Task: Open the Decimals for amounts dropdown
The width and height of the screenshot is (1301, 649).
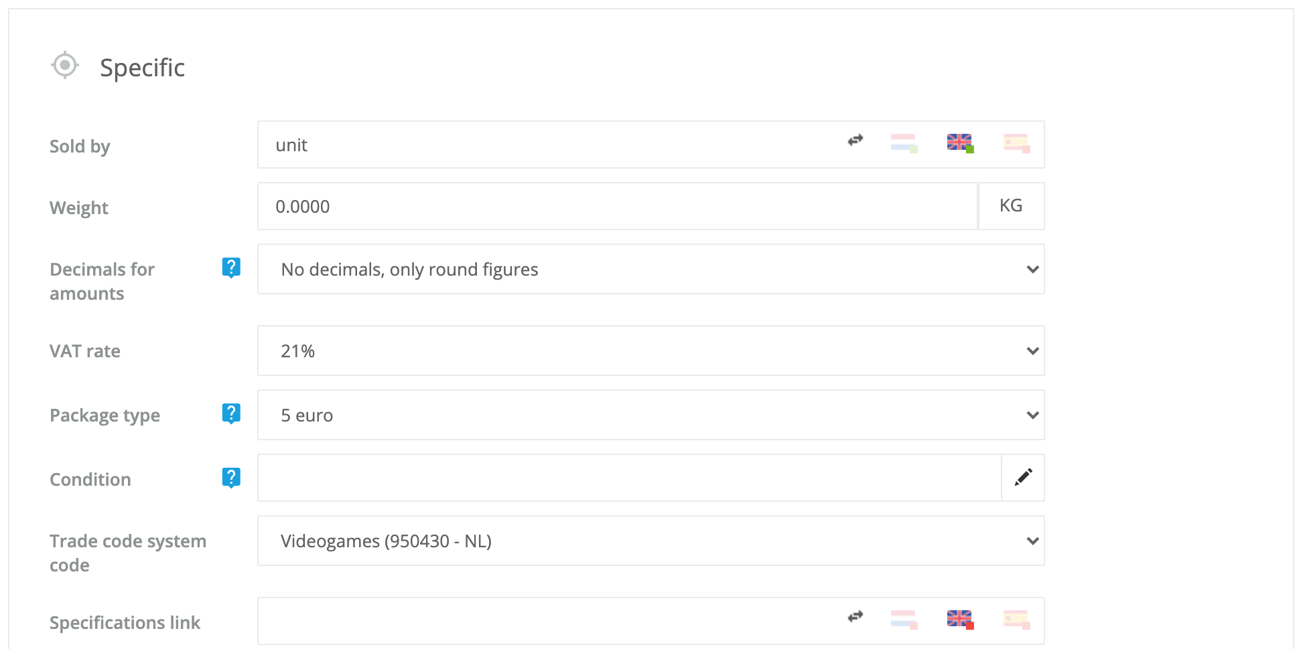Action: point(650,269)
